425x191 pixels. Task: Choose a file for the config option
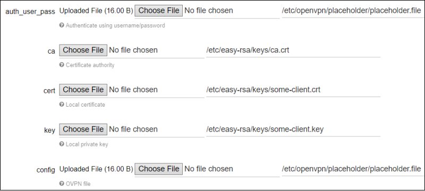158,169
